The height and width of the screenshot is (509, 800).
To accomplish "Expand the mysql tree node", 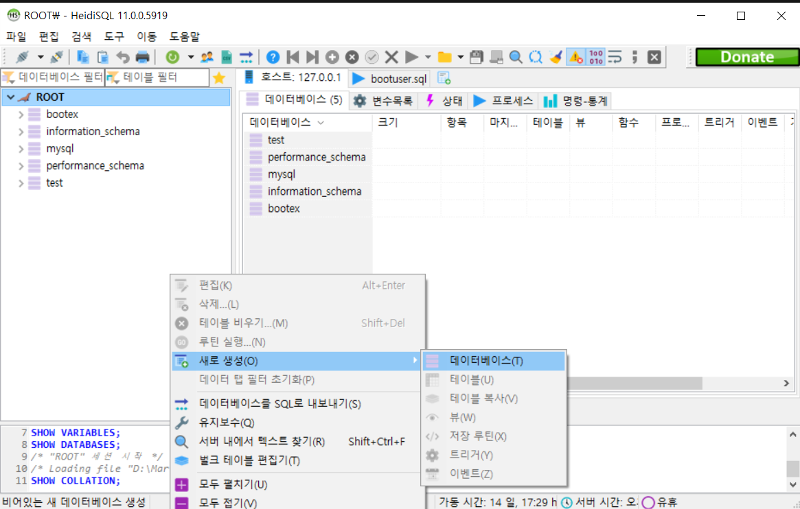I will click(21, 150).
